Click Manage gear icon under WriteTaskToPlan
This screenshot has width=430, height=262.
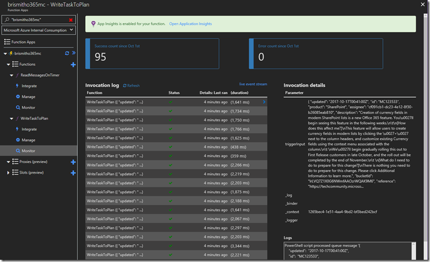click(x=18, y=140)
